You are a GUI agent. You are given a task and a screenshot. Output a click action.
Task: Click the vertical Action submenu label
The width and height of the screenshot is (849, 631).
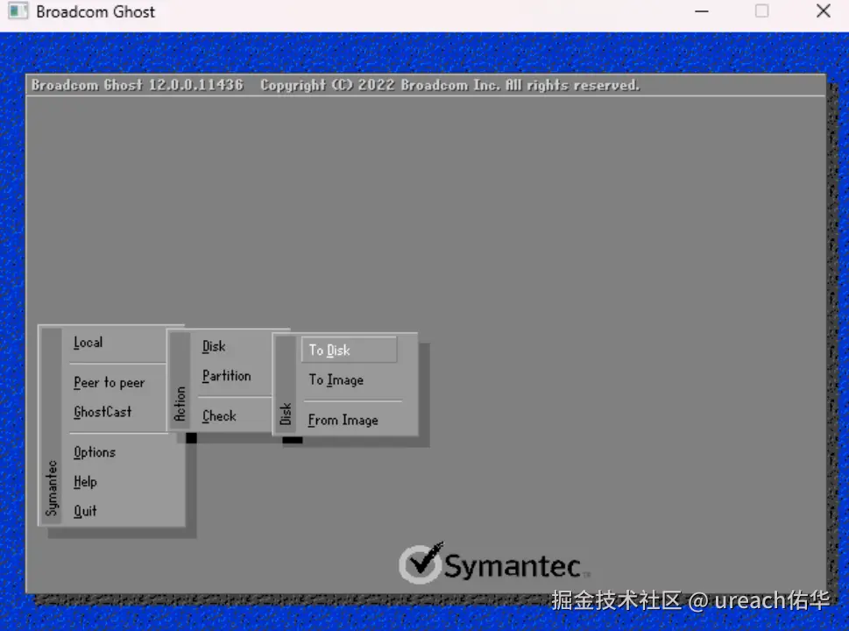tap(180, 401)
